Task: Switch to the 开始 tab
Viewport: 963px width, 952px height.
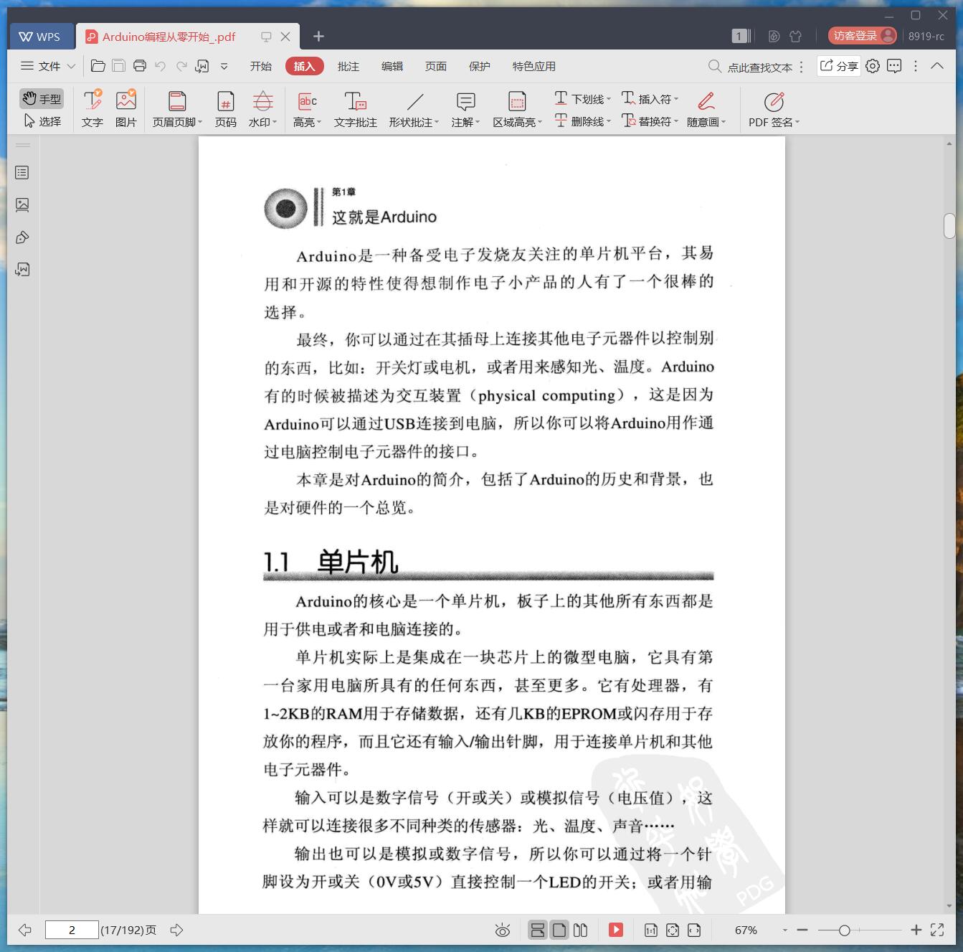Action: pyautogui.click(x=261, y=66)
